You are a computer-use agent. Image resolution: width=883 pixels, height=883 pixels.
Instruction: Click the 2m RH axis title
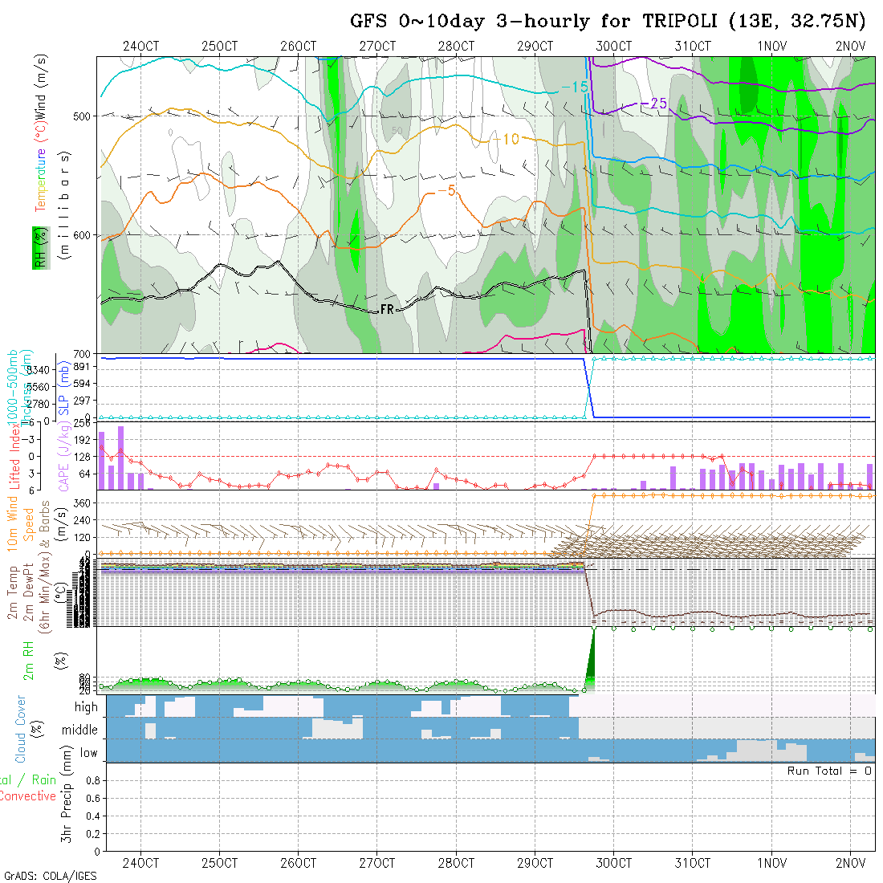30,660
